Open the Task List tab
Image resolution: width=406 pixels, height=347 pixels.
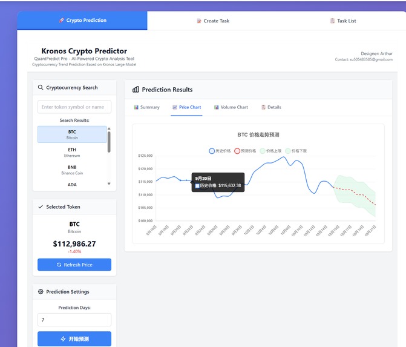coord(343,21)
